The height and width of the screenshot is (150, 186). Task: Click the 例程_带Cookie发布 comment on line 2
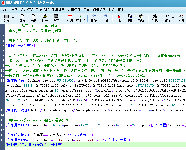click(33, 31)
